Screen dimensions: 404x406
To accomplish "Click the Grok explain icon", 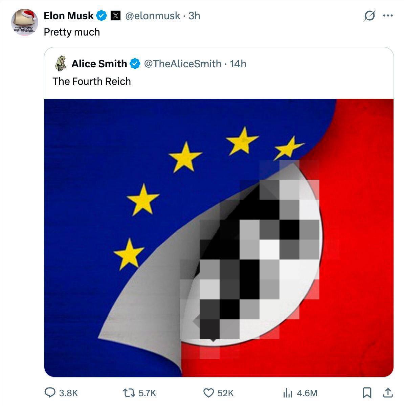I will (x=369, y=16).
